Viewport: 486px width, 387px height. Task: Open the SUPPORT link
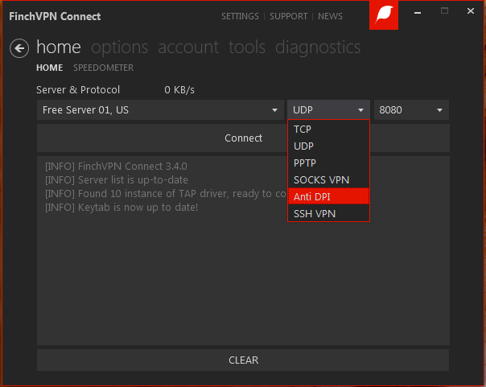(x=288, y=16)
